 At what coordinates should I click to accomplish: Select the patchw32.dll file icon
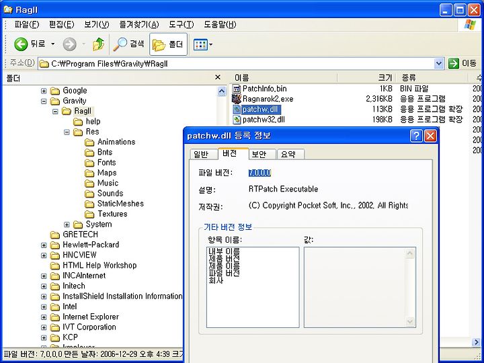click(x=237, y=120)
